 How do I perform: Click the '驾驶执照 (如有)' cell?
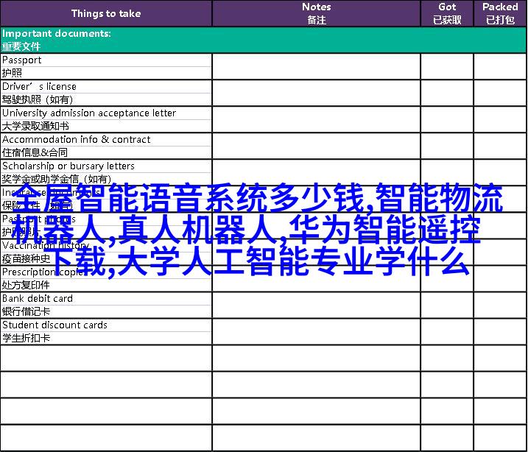[x=106, y=99]
